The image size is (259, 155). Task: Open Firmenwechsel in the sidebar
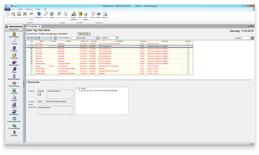point(14,126)
